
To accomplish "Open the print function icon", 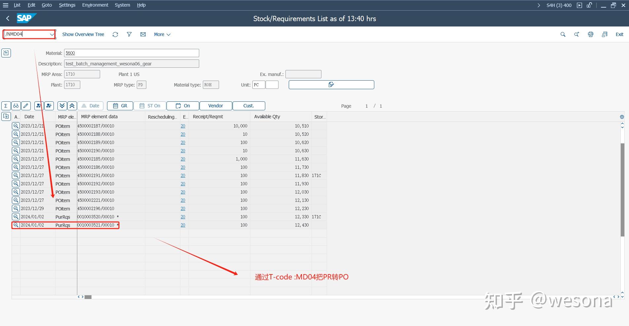I will (x=590, y=34).
